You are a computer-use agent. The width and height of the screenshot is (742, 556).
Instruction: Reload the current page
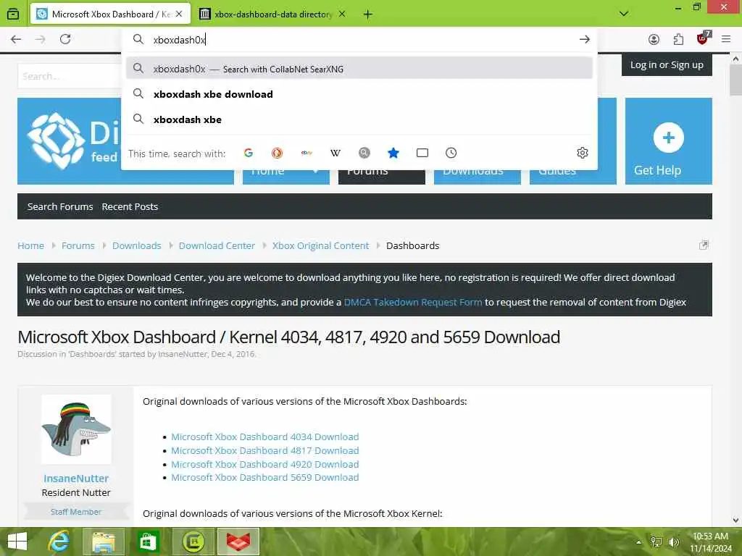click(65, 39)
